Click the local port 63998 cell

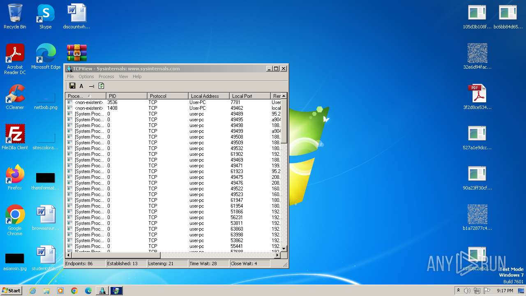tap(237, 235)
